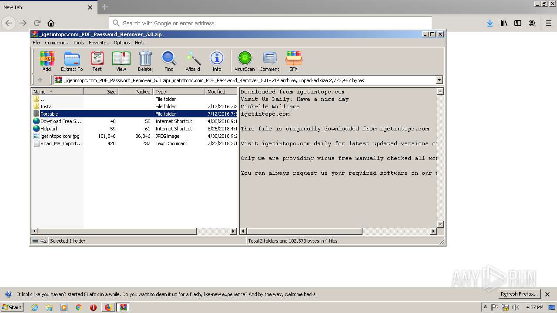
Task: Open the Commands menu
Action: (x=56, y=43)
